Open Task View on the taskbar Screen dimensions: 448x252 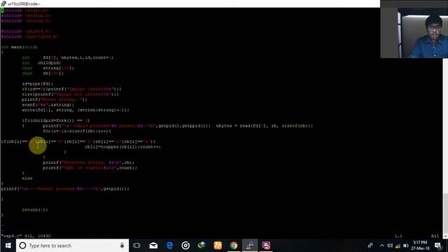coord(137,246)
